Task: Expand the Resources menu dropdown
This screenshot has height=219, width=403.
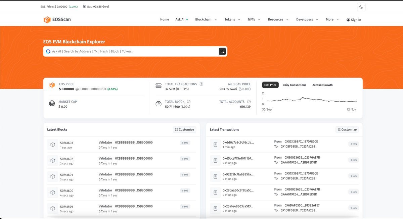Action: click(278, 19)
